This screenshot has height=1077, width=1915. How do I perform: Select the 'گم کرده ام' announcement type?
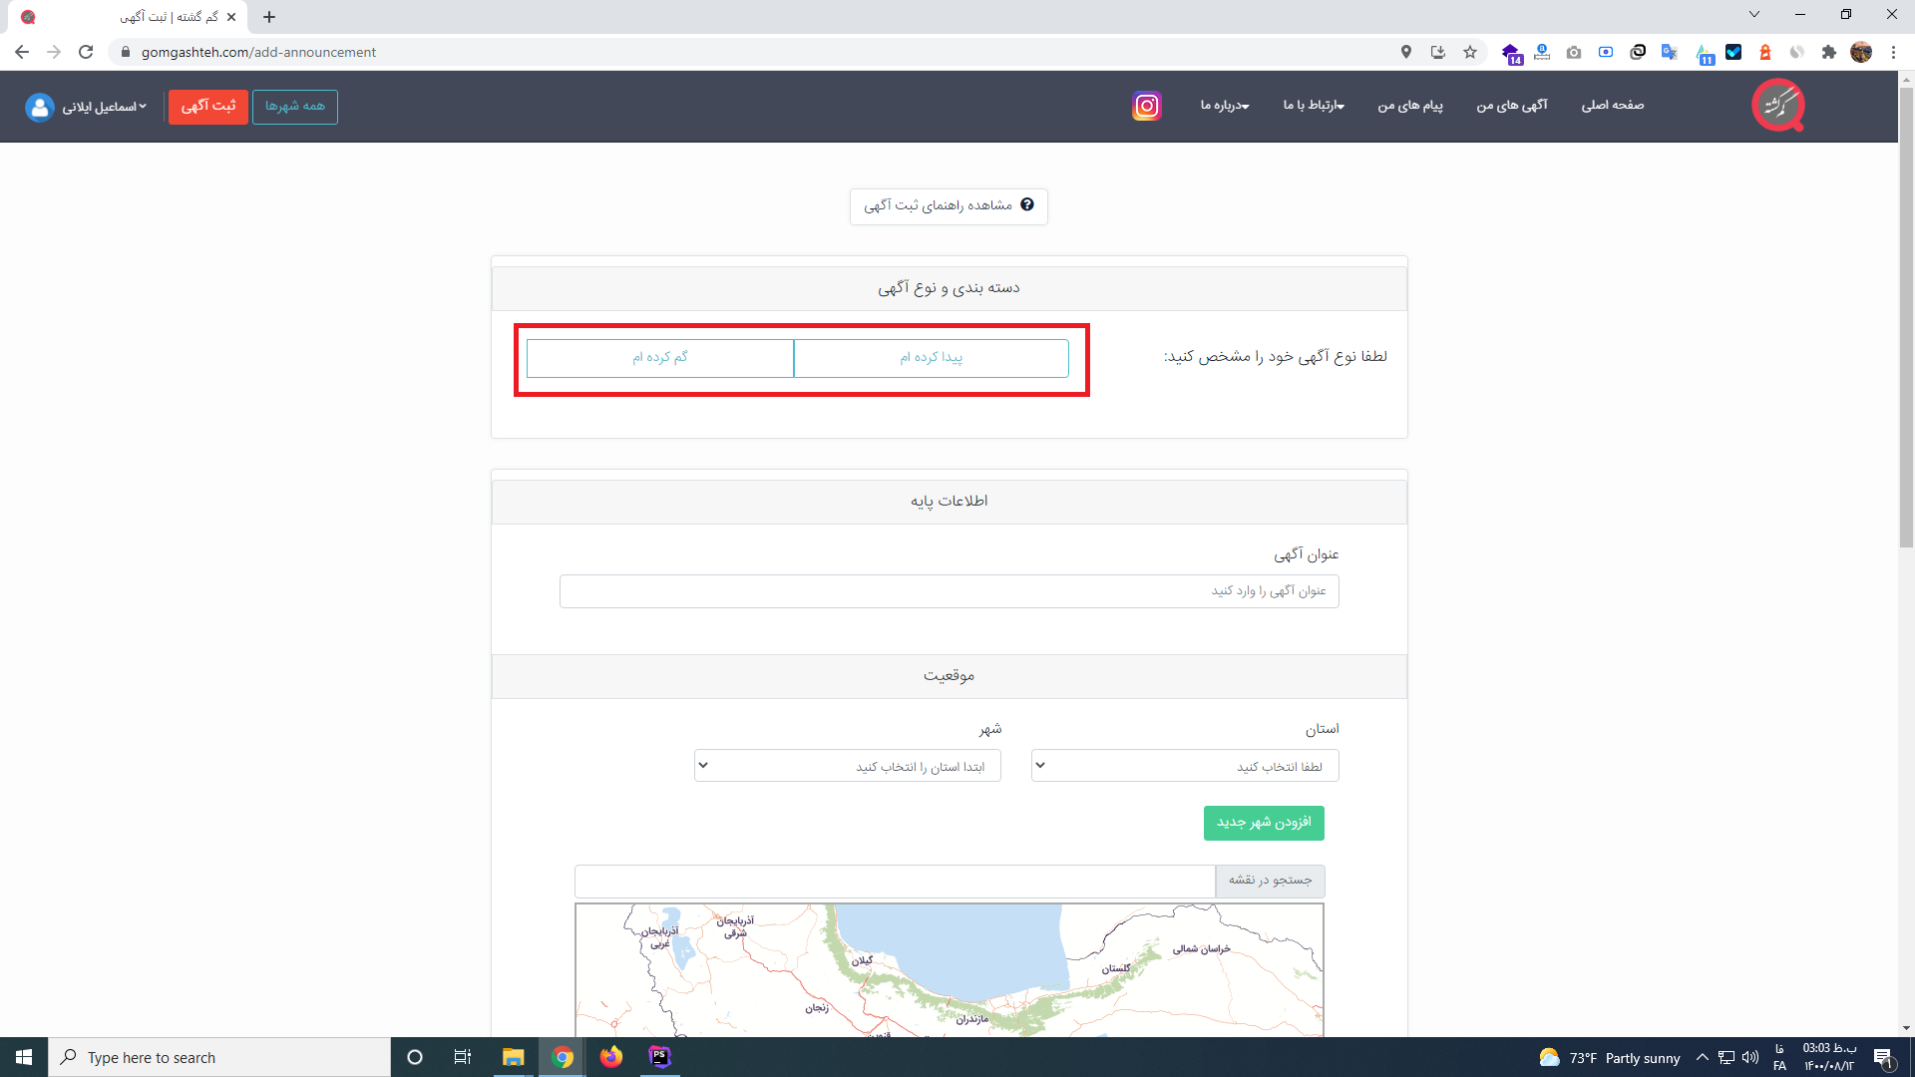[660, 358]
